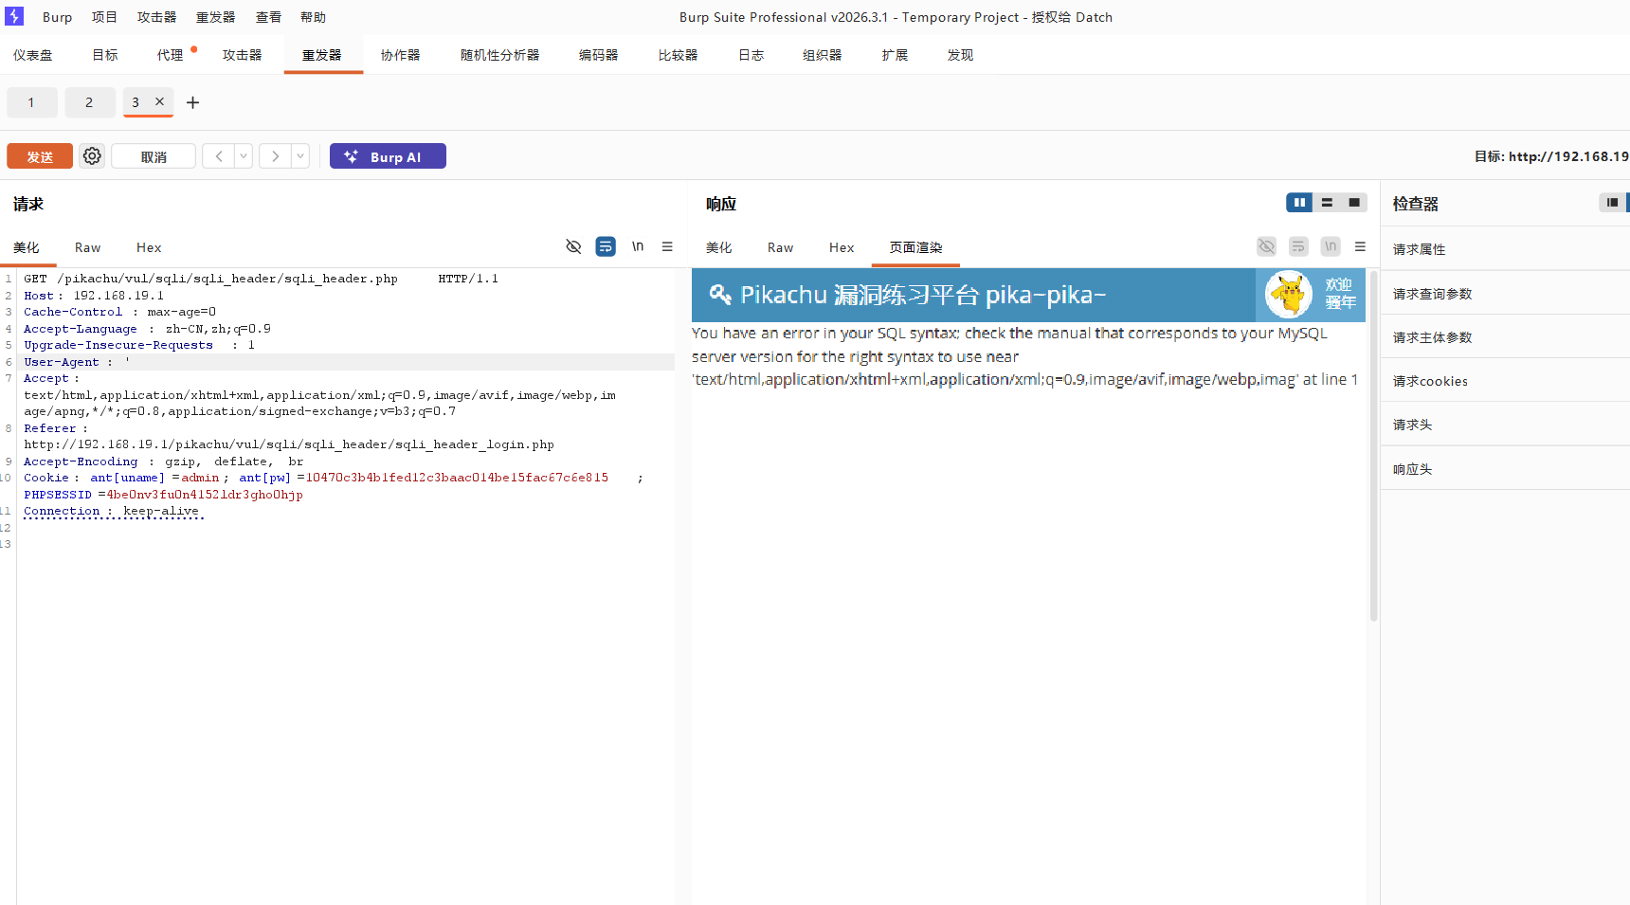Close Repeater tab 3
This screenshot has height=905, width=1630.
(x=159, y=101)
